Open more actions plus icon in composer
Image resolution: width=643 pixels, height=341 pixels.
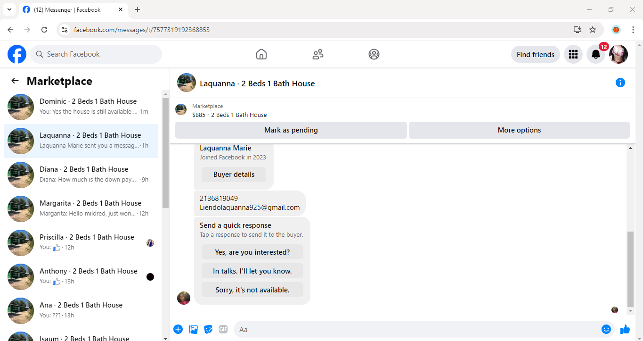(178, 329)
